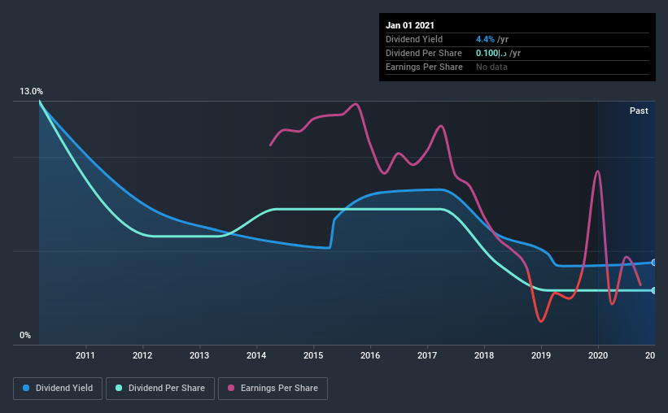The height and width of the screenshot is (413, 668).
Task: Select the Dividend Yield end data point
Action: pyautogui.click(x=653, y=263)
